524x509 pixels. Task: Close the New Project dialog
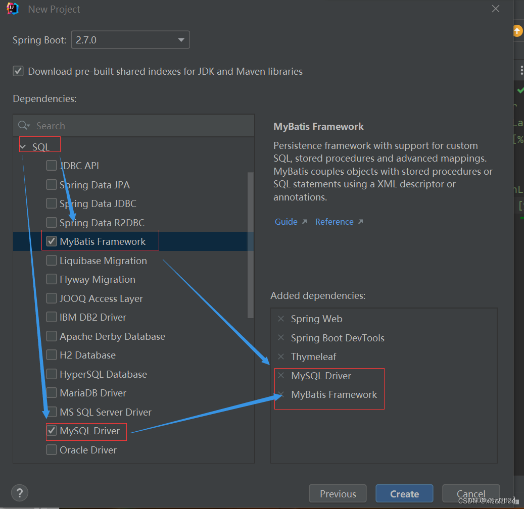click(x=496, y=9)
